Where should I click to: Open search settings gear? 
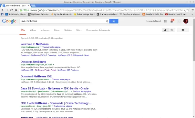point(183,30)
